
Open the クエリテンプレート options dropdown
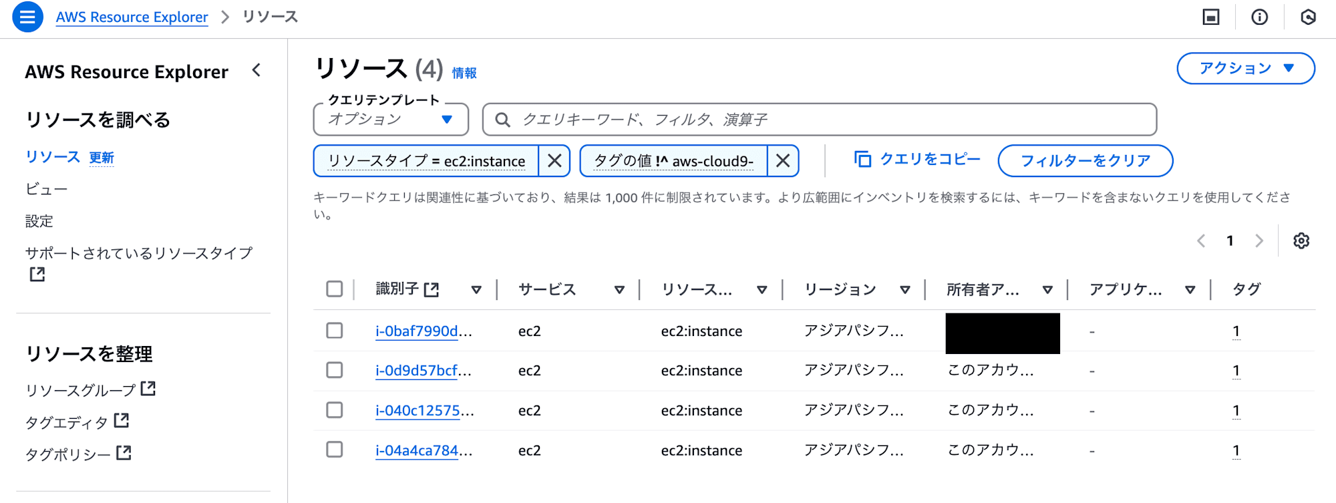[x=391, y=120]
